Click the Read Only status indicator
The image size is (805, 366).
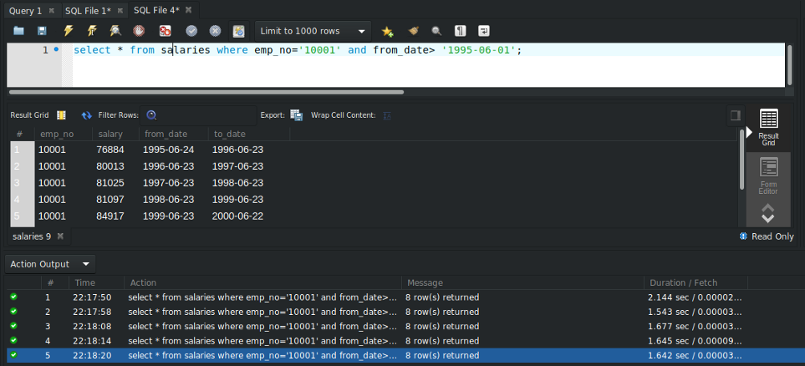[767, 236]
